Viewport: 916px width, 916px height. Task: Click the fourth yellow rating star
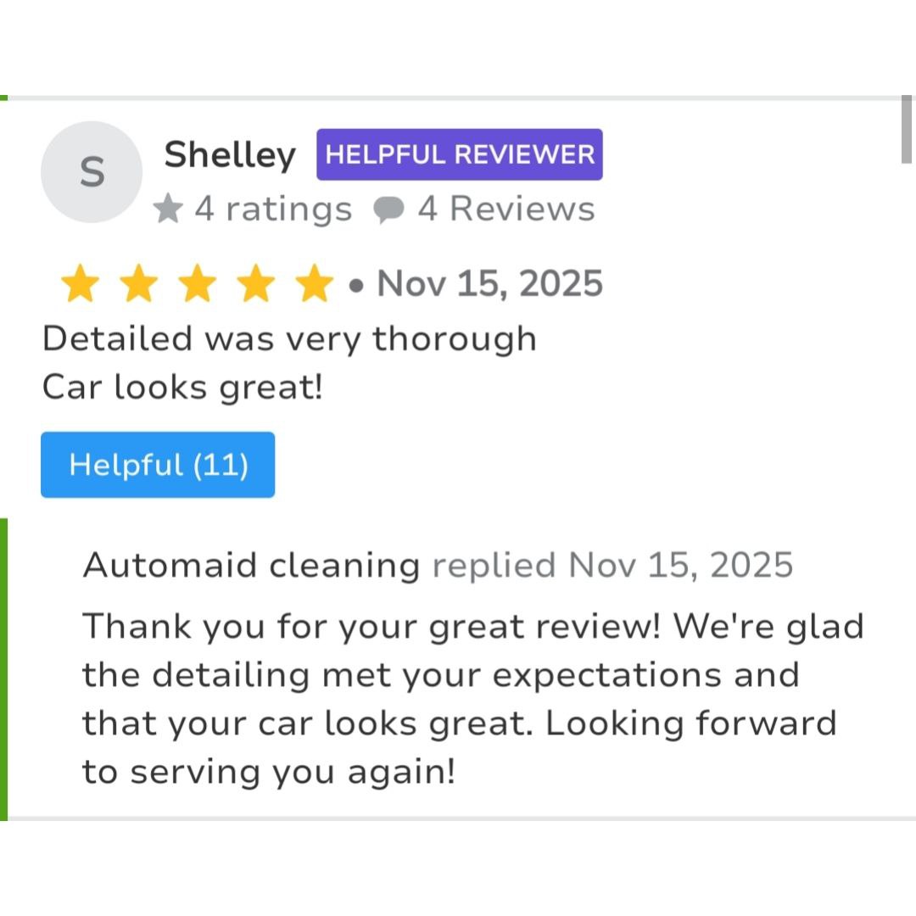tap(256, 283)
